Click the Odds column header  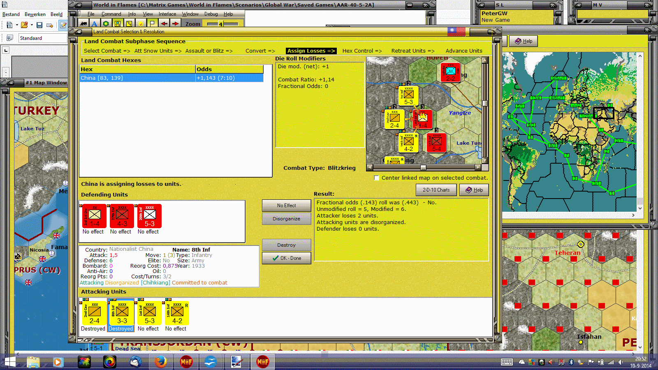click(229, 69)
